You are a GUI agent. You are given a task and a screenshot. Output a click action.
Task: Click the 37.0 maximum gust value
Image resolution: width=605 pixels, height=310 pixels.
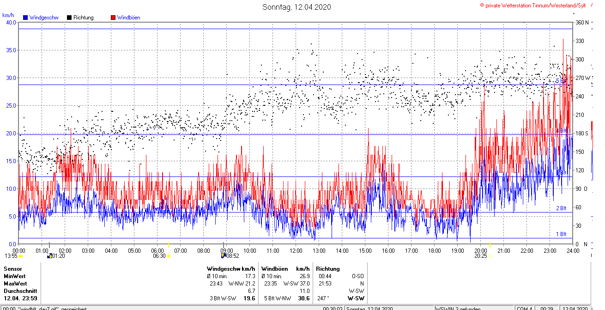304,283
